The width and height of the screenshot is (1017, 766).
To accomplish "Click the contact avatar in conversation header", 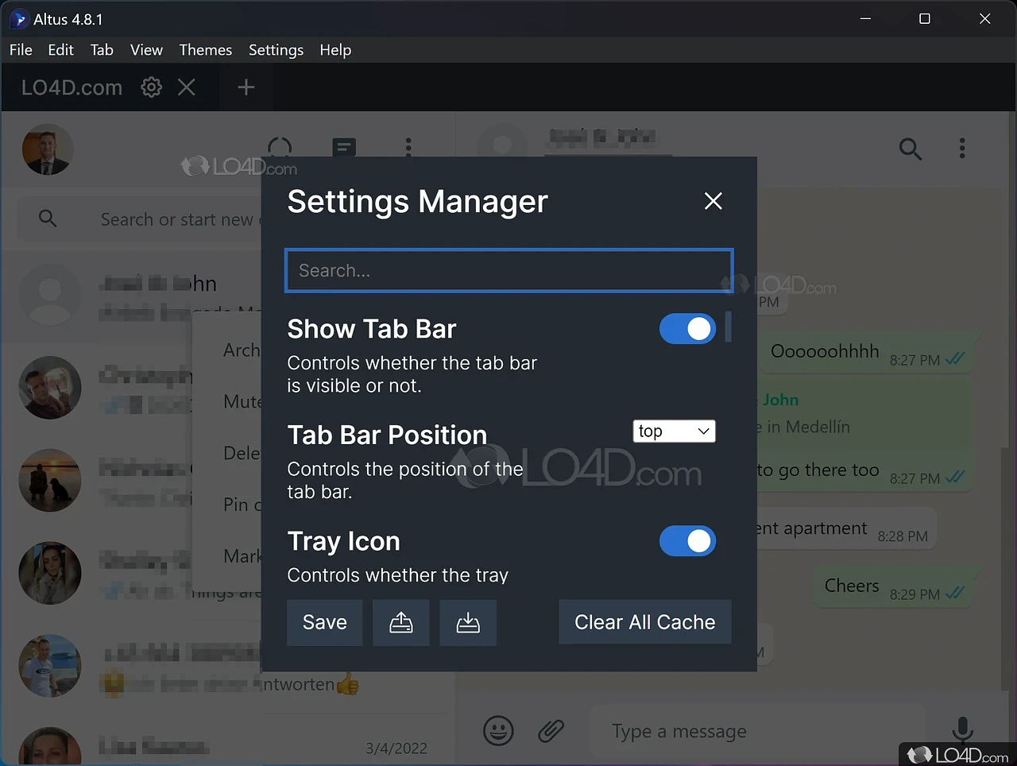I will 502,148.
